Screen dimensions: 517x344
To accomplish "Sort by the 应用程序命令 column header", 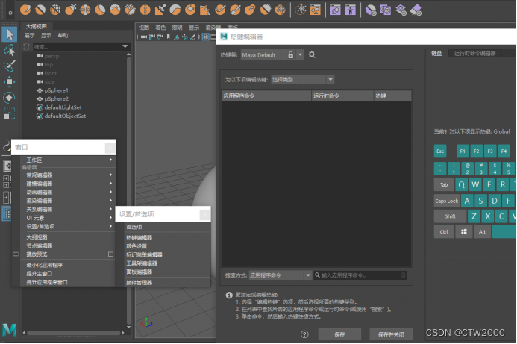I will (266, 96).
